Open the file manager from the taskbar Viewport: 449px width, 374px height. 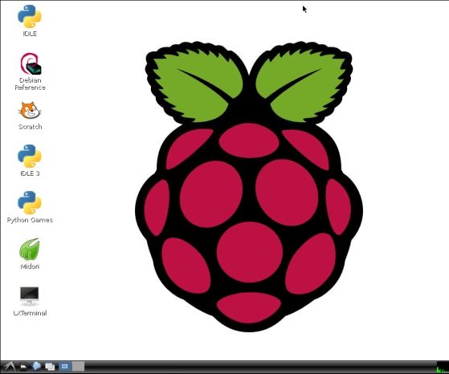23,367
